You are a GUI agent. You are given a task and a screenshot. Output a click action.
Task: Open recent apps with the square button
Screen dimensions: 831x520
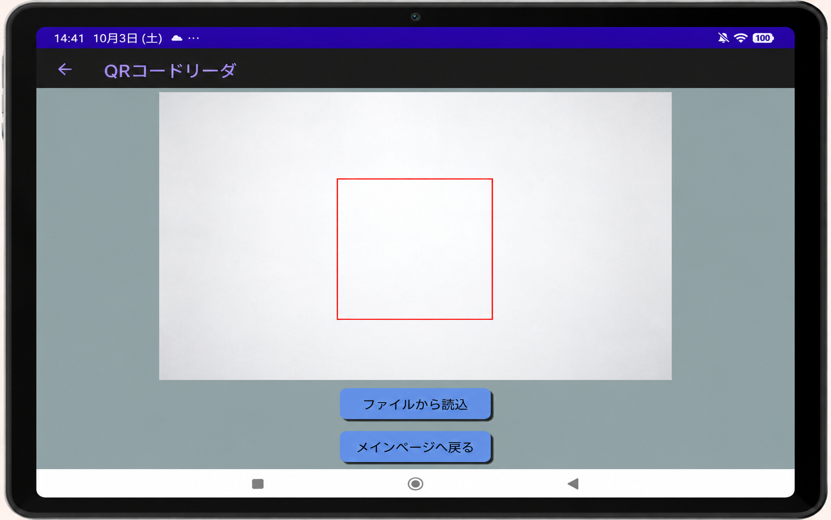click(258, 483)
